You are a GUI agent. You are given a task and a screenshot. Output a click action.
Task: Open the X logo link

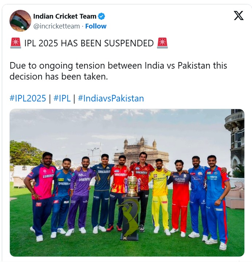click(239, 16)
